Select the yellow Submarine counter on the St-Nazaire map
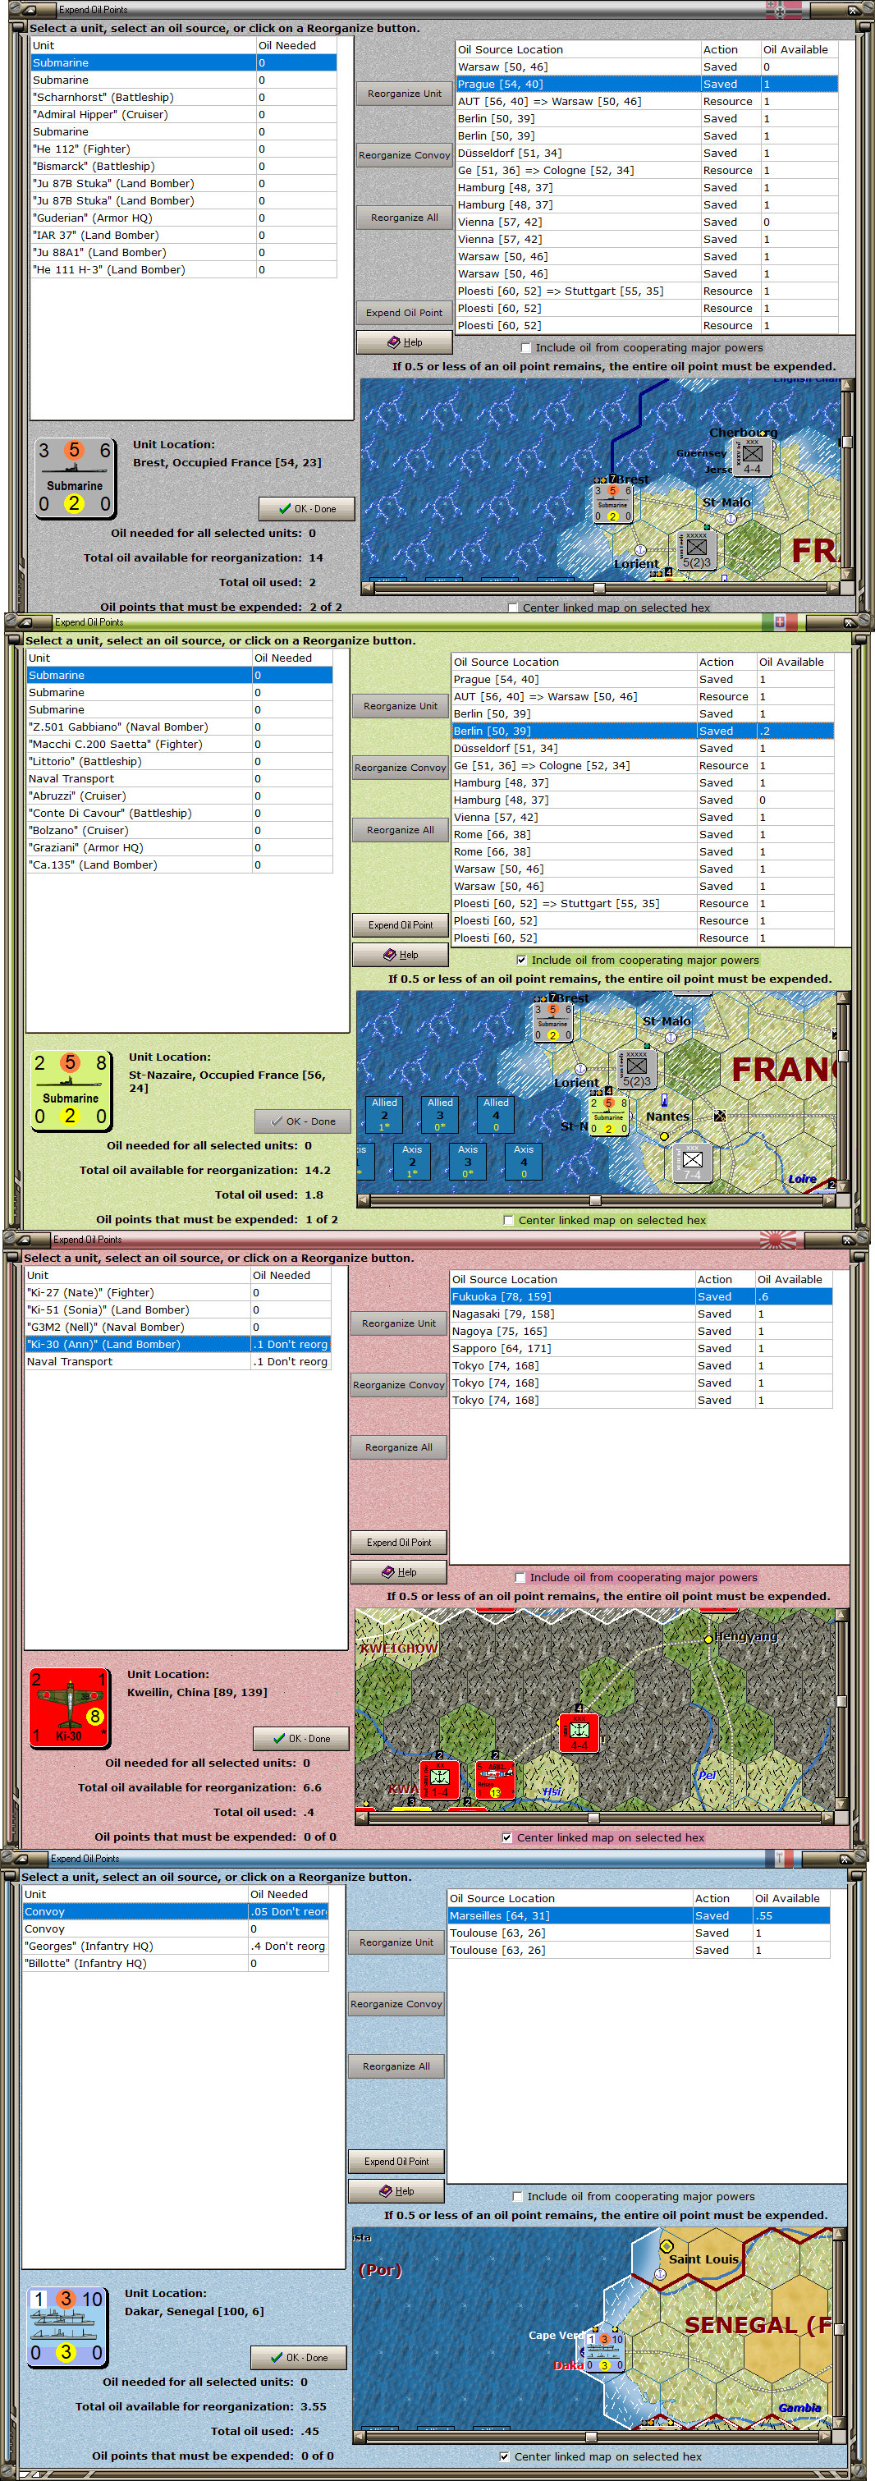The width and height of the screenshot is (875, 2481). (x=608, y=1117)
